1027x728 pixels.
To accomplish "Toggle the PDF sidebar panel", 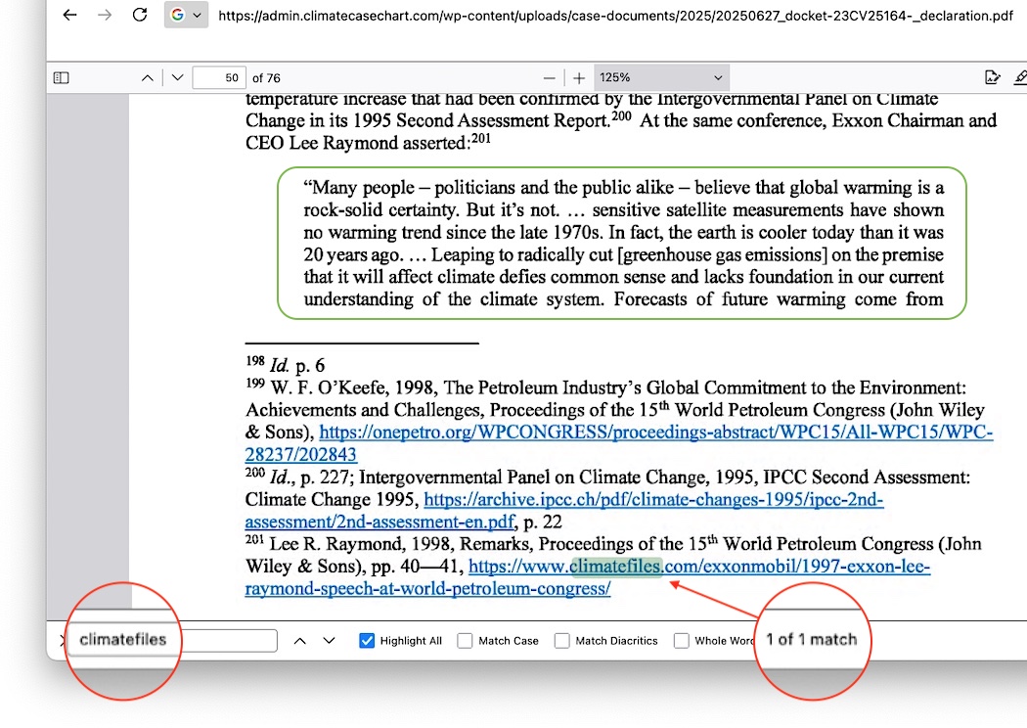I will point(61,78).
